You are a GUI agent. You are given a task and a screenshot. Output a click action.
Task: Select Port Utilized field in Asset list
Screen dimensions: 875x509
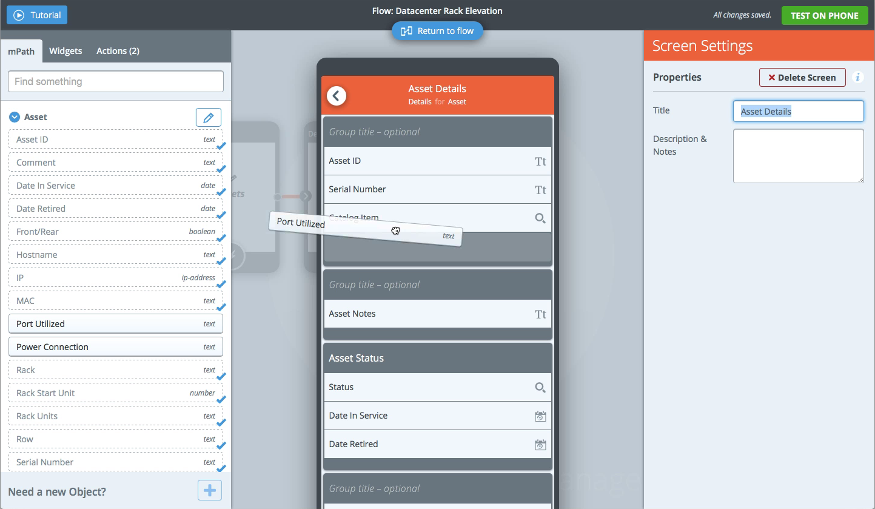click(116, 323)
